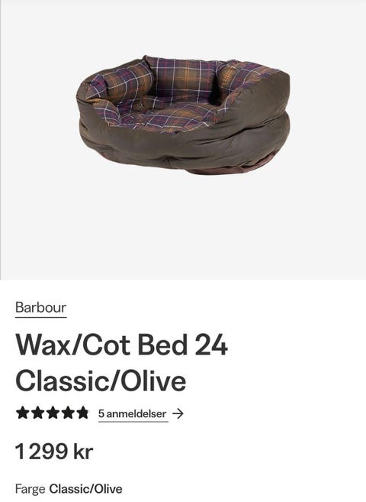Click the first rating star
The image size is (366, 502).
click(x=22, y=413)
